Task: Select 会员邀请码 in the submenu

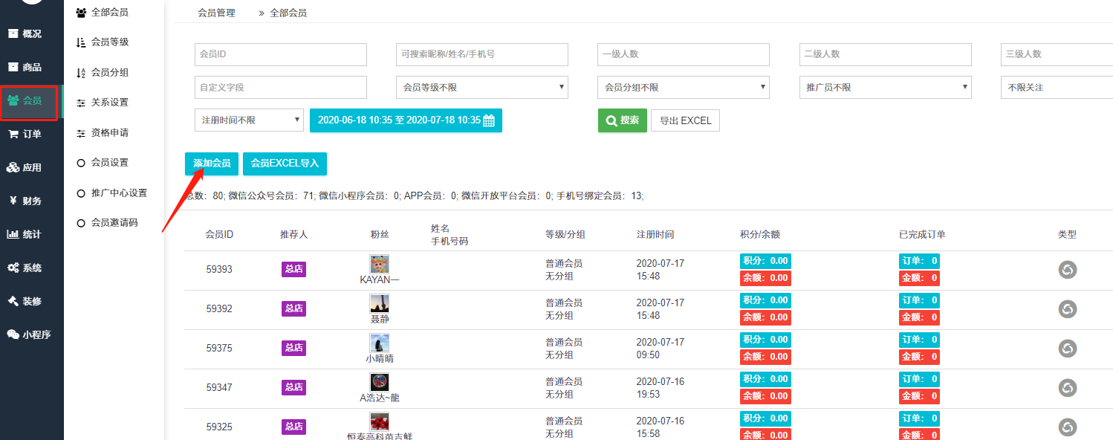Action: [114, 223]
